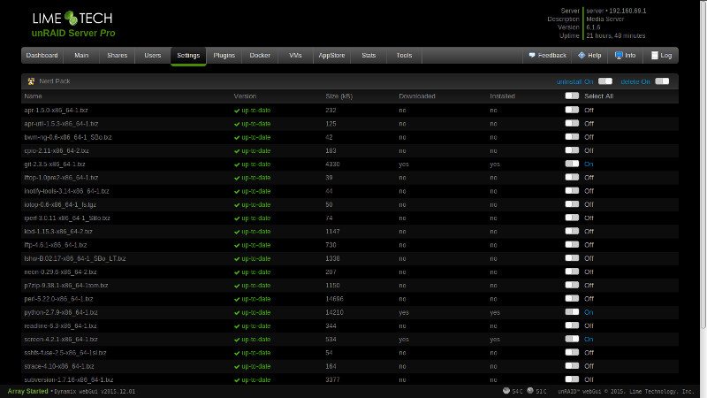This screenshot has width=707, height=398.
Task: Click the 54 C temperature icon
Action: pos(506,391)
